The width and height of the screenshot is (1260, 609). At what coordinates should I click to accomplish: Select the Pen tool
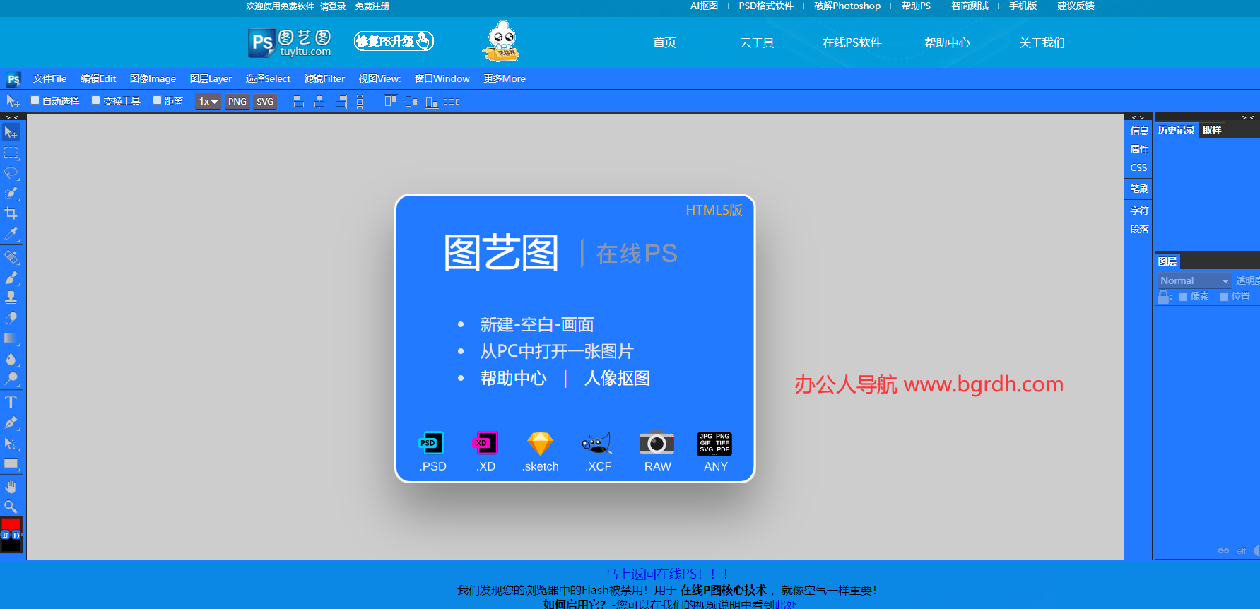11,423
